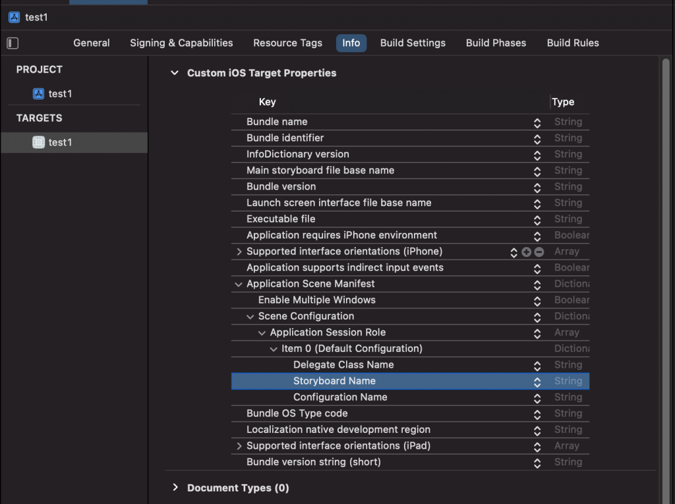Collapse the Application Scene Manifest row
Viewport: 675px width, 504px height.
[239, 284]
